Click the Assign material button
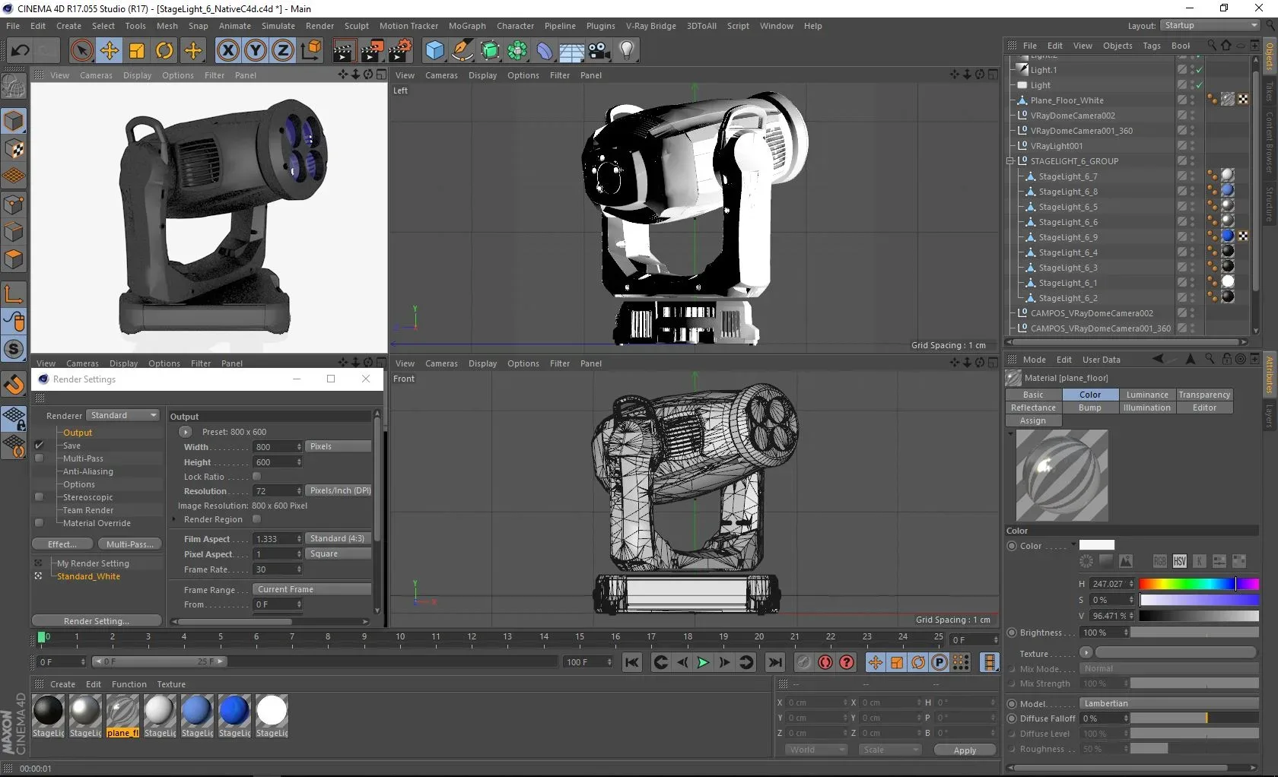This screenshot has width=1278, height=777. pyautogui.click(x=1033, y=420)
